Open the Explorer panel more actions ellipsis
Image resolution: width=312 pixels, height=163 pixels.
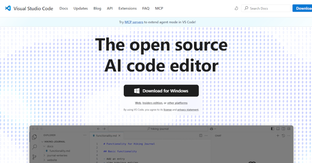coord(85,135)
